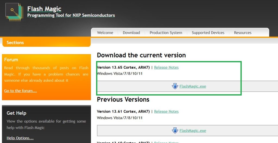Viewport: 278px width, 143px height.
Task: Download FlashMagic.exe for current version 13.65
Action: tap(193, 86)
